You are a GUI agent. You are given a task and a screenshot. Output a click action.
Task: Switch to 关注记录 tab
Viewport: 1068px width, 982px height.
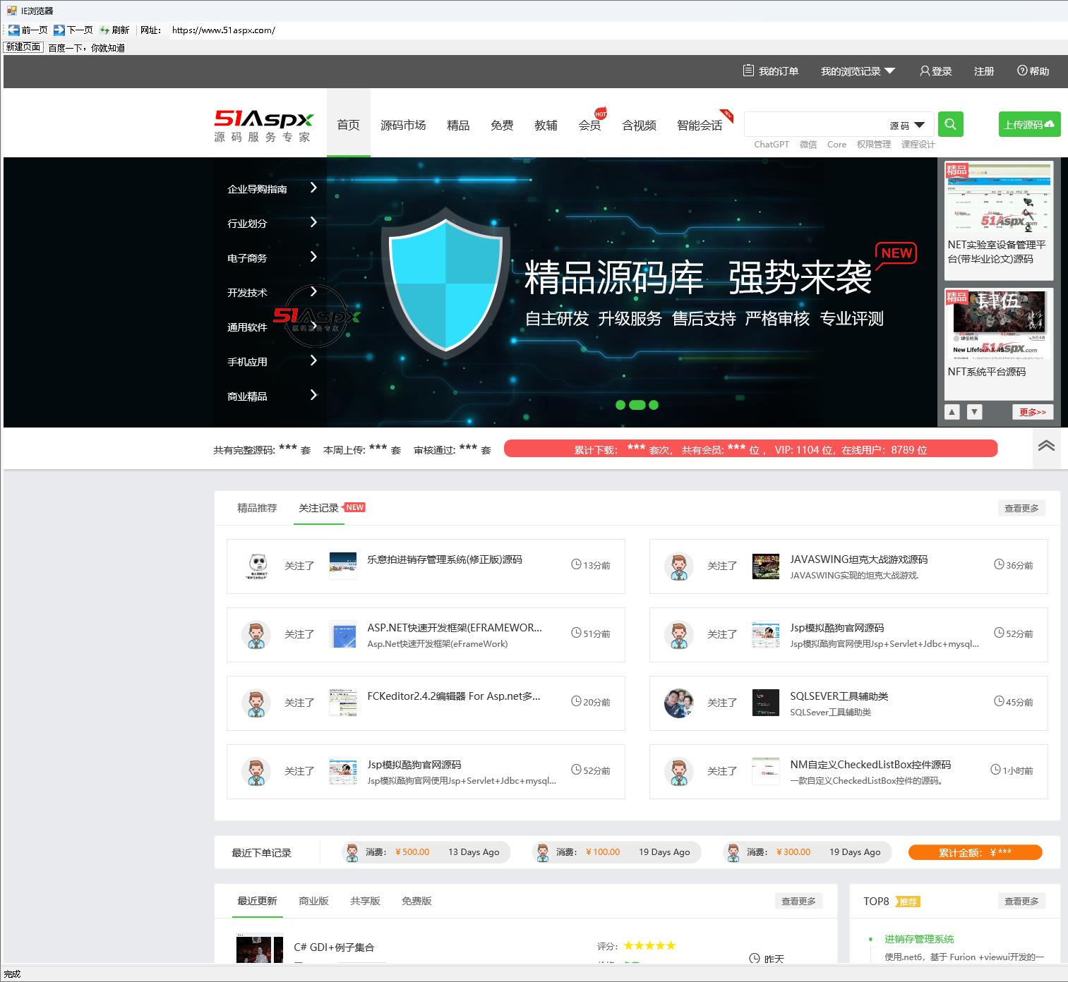[x=318, y=508]
